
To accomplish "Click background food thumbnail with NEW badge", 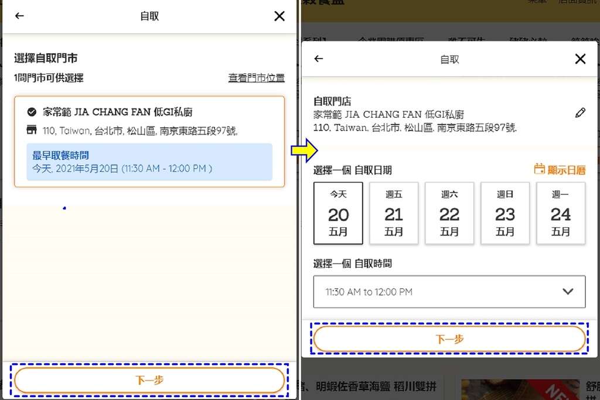I will click(520, 389).
